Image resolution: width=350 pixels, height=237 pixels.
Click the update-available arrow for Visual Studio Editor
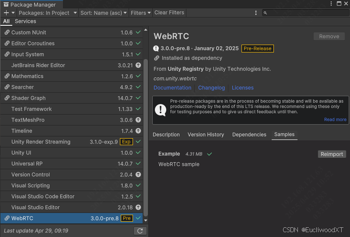click(x=138, y=207)
